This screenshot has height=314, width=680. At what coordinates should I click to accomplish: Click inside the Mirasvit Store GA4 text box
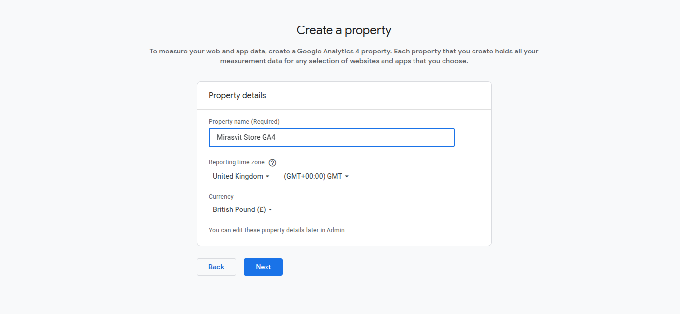[x=331, y=137]
